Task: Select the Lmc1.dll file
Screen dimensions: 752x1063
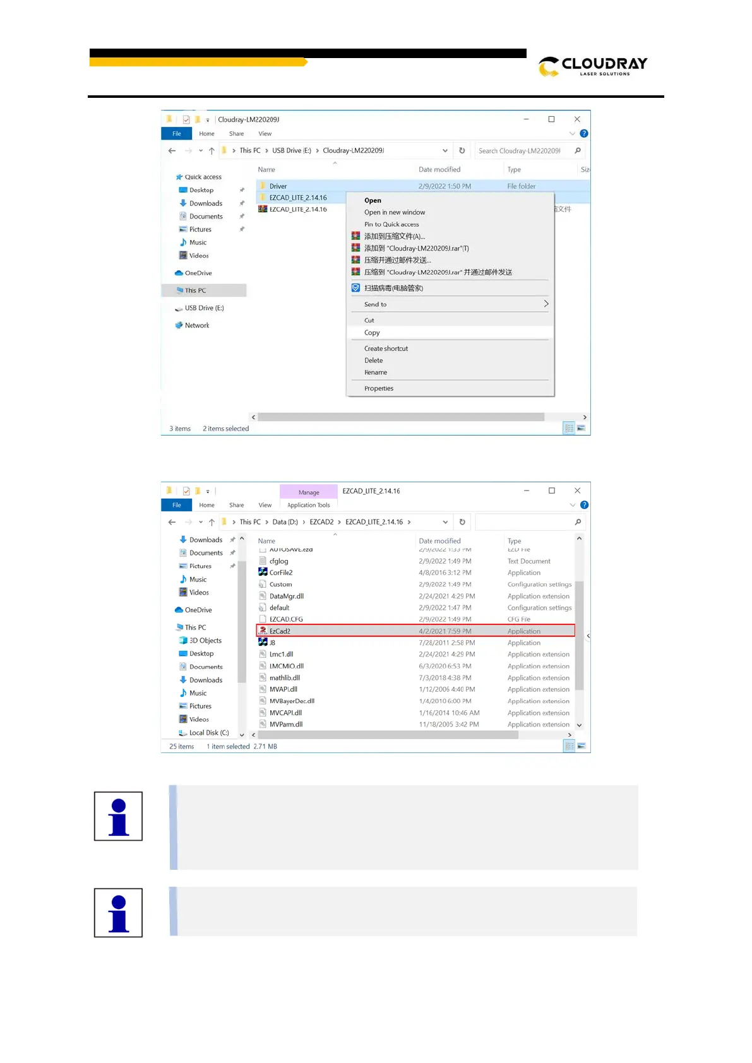Action: [x=281, y=655]
